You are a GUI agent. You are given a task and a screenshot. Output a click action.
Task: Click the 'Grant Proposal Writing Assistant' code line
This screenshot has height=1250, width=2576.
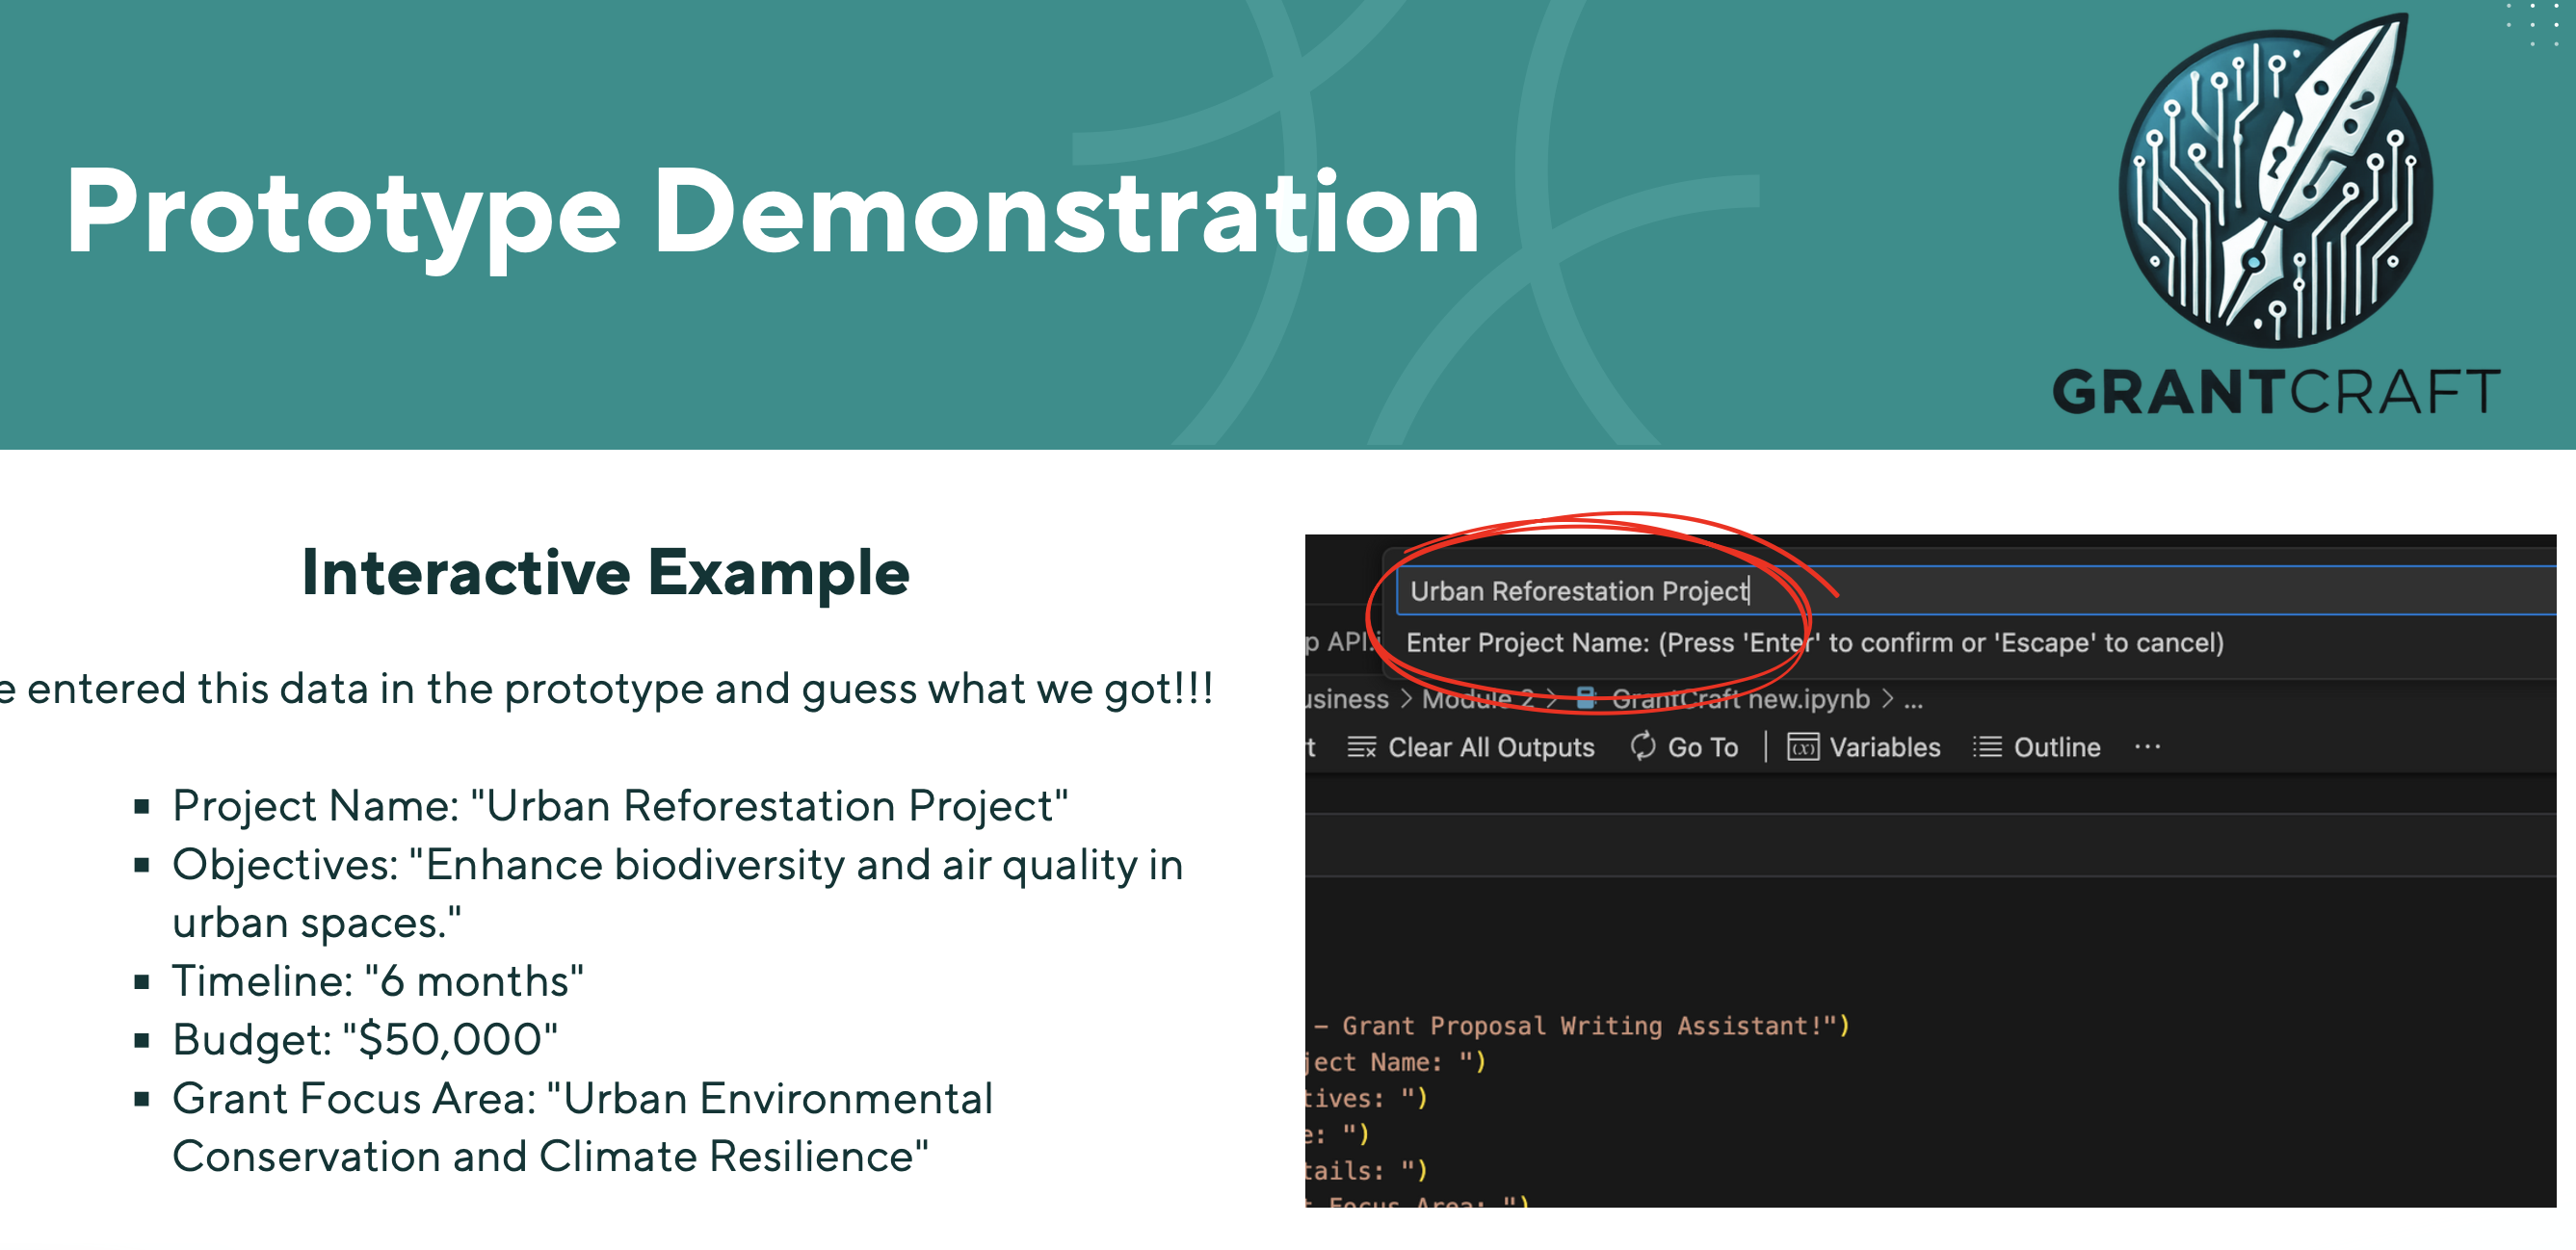pyautogui.click(x=1580, y=1026)
